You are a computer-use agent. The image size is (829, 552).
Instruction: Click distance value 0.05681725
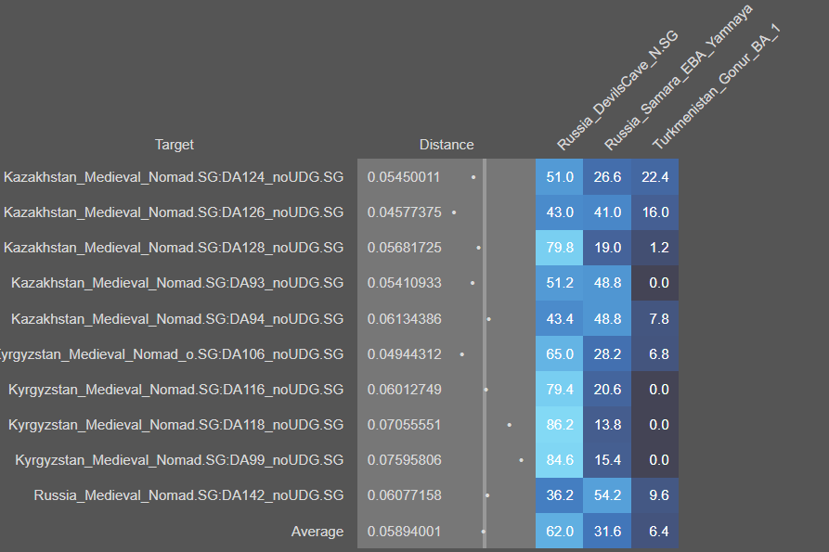[x=404, y=248]
